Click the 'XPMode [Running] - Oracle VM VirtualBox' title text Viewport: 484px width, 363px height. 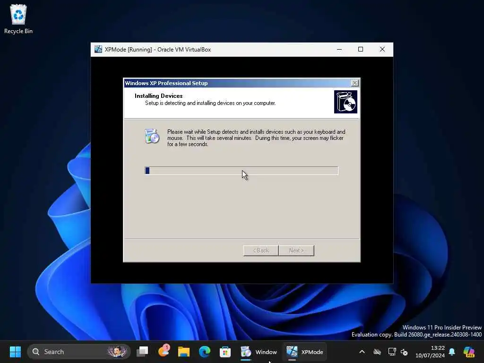158,49
